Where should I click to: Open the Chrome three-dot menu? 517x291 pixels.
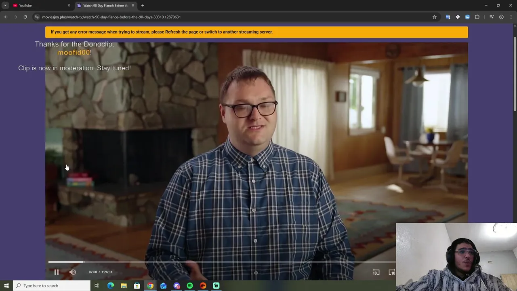[x=511, y=17]
